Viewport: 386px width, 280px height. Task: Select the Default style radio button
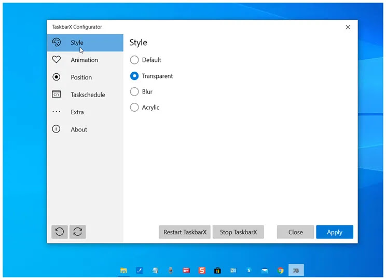tap(134, 60)
